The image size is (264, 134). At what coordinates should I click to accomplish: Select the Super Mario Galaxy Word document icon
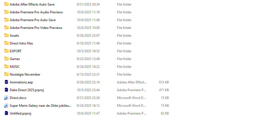pyautogui.click(x=6, y=105)
